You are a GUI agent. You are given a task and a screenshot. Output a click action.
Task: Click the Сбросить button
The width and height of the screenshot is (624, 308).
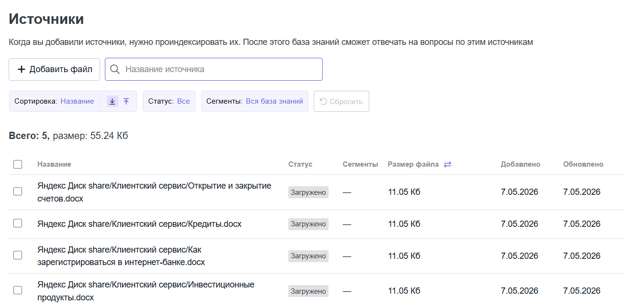[341, 101]
